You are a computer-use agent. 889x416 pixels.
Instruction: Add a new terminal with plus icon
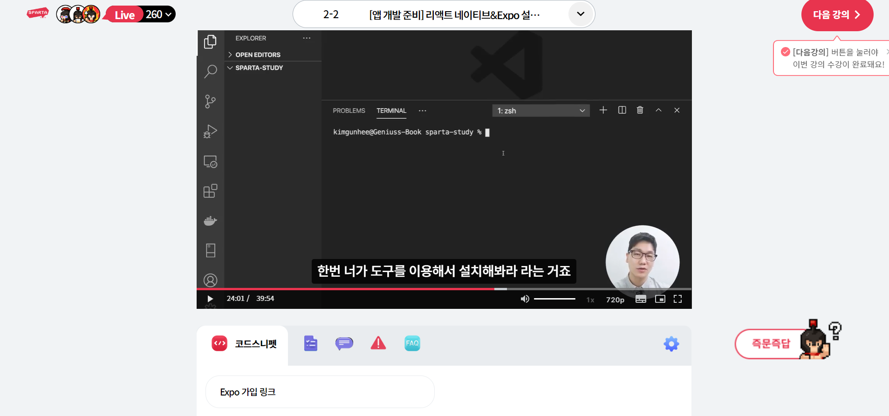[603, 110]
